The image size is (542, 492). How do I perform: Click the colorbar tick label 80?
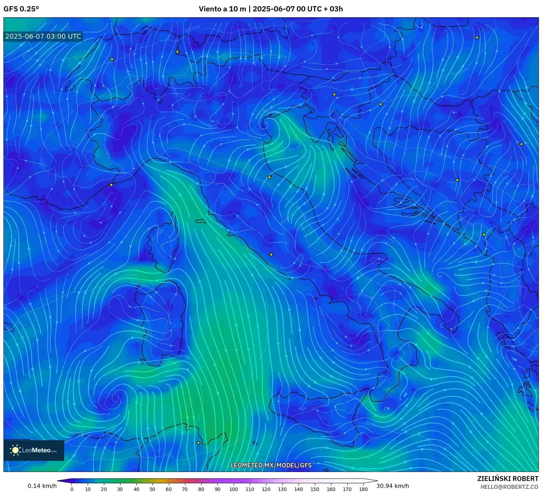click(x=201, y=489)
